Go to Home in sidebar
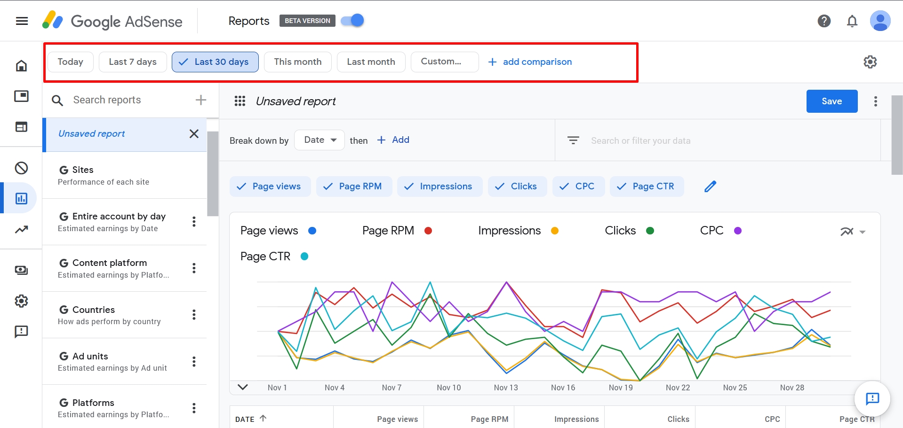This screenshot has height=428, width=903. 22,66
